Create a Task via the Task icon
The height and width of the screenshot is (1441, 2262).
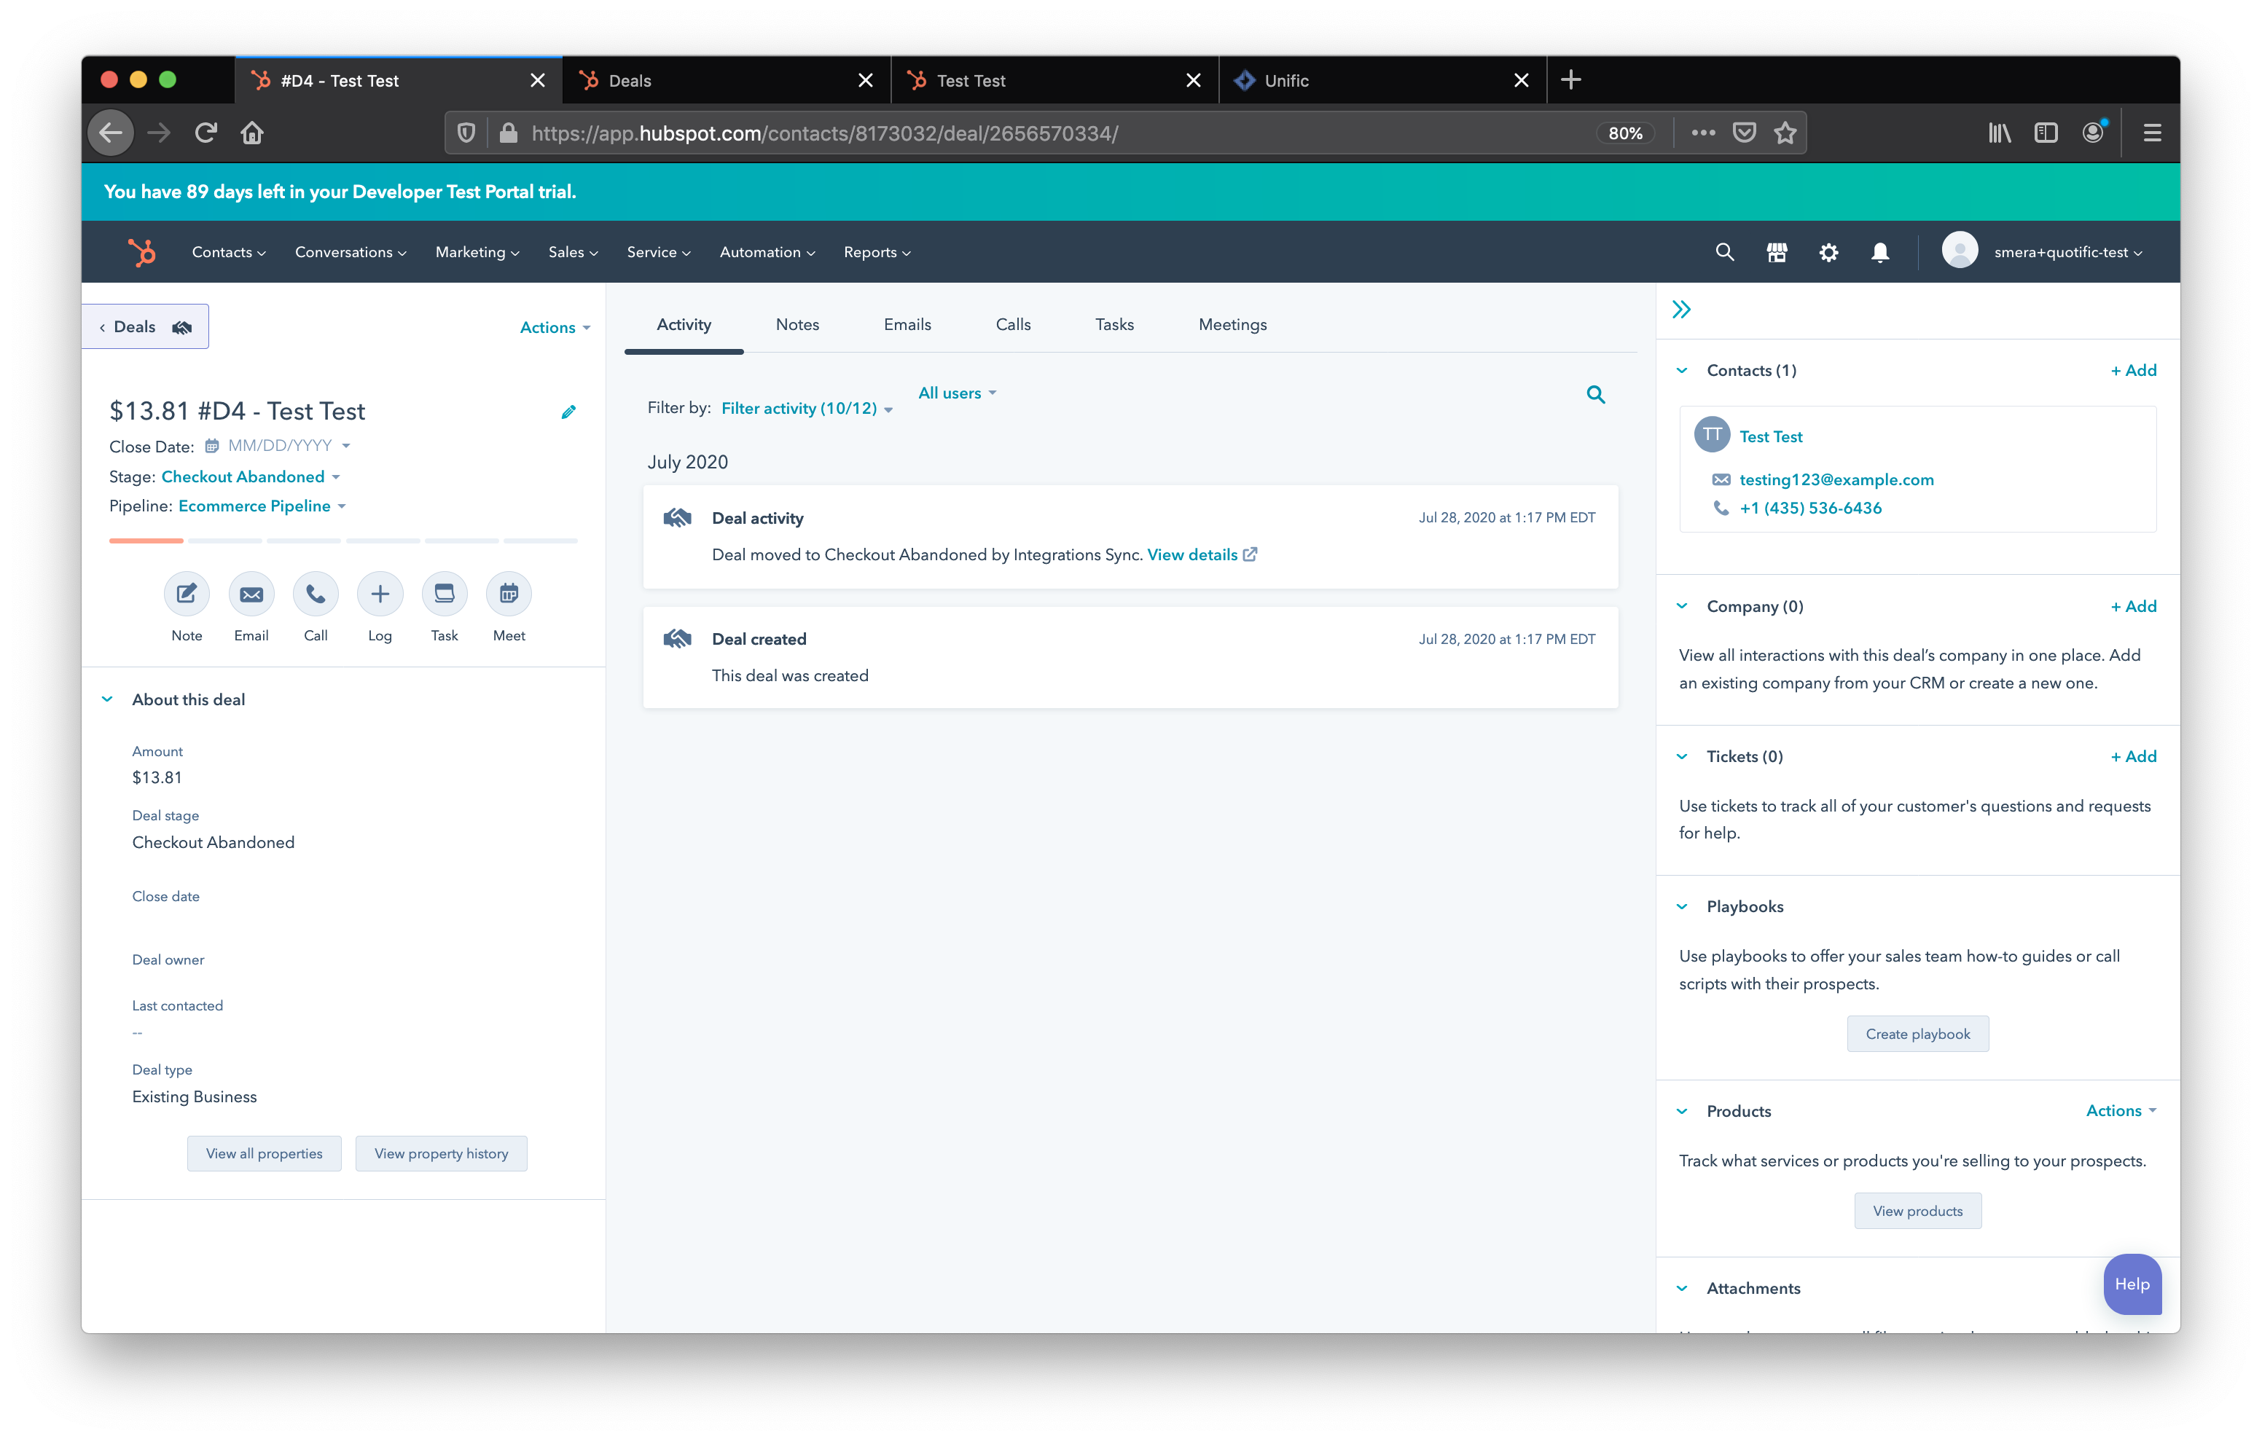pyautogui.click(x=445, y=594)
